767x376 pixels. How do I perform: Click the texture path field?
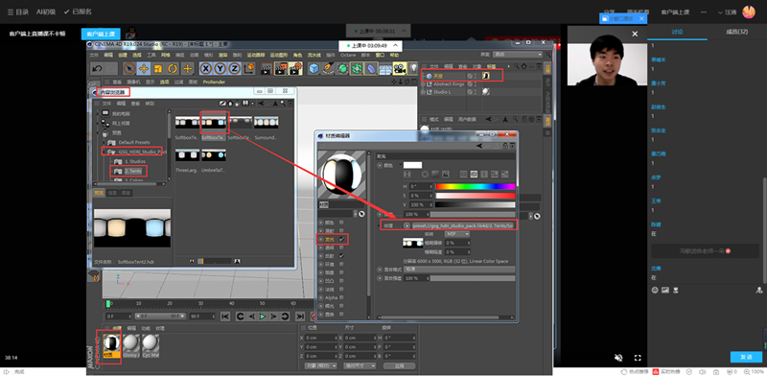tap(464, 225)
